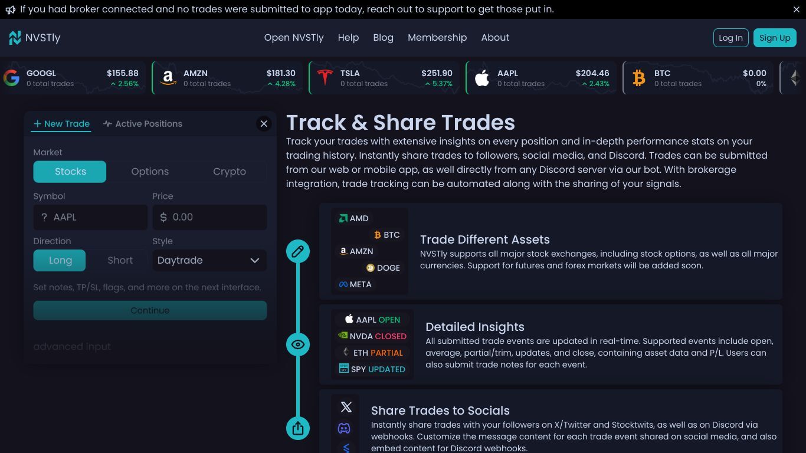Focus the Symbol input field
The height and width of the screenshot is (453, 806).
pyautogui.click(x=90, y=217)
